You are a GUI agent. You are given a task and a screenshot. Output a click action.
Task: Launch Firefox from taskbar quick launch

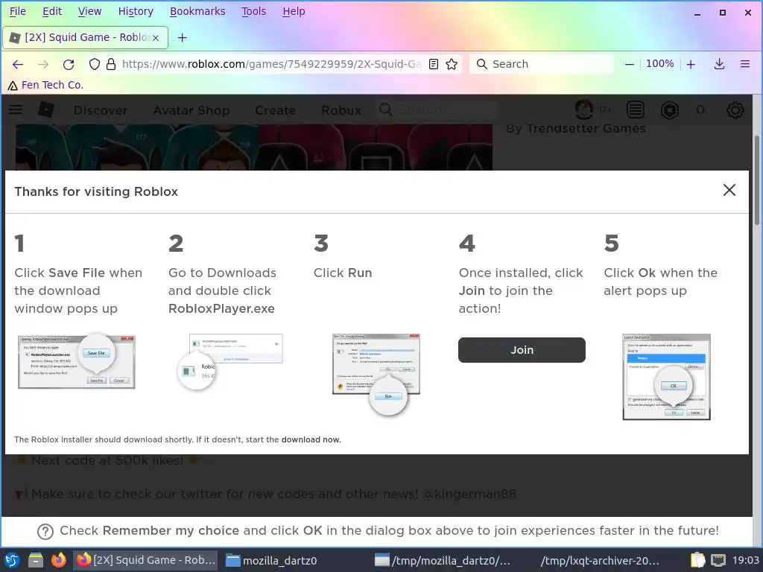pos(59,560)
